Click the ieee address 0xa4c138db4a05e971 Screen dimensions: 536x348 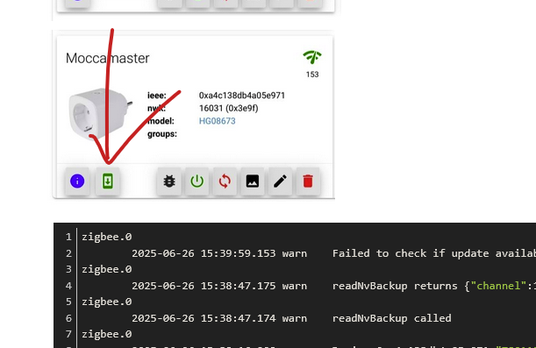tap(242, 96)
